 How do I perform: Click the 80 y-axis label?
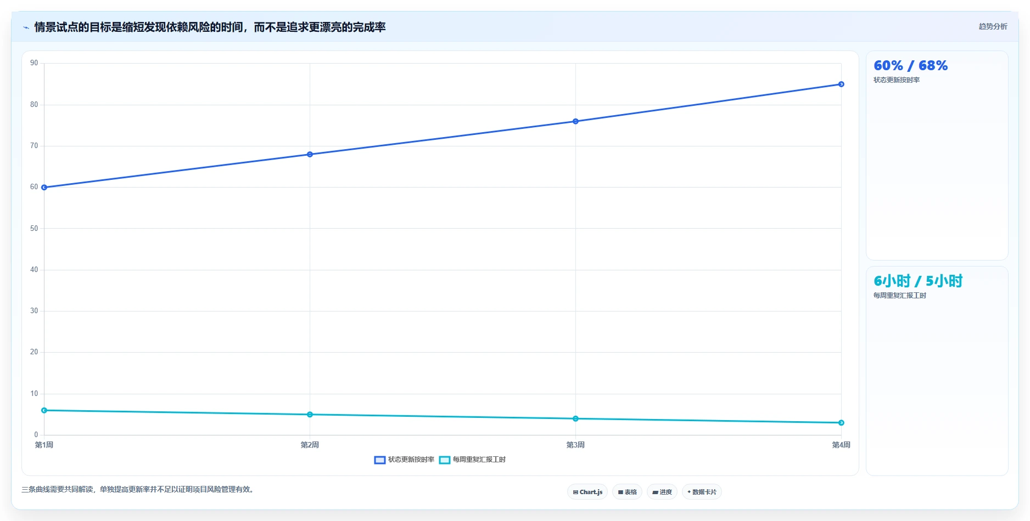point(34,104)
